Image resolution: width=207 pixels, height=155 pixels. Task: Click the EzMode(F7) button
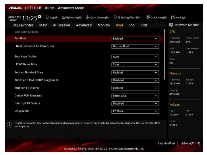coord(191,144)
